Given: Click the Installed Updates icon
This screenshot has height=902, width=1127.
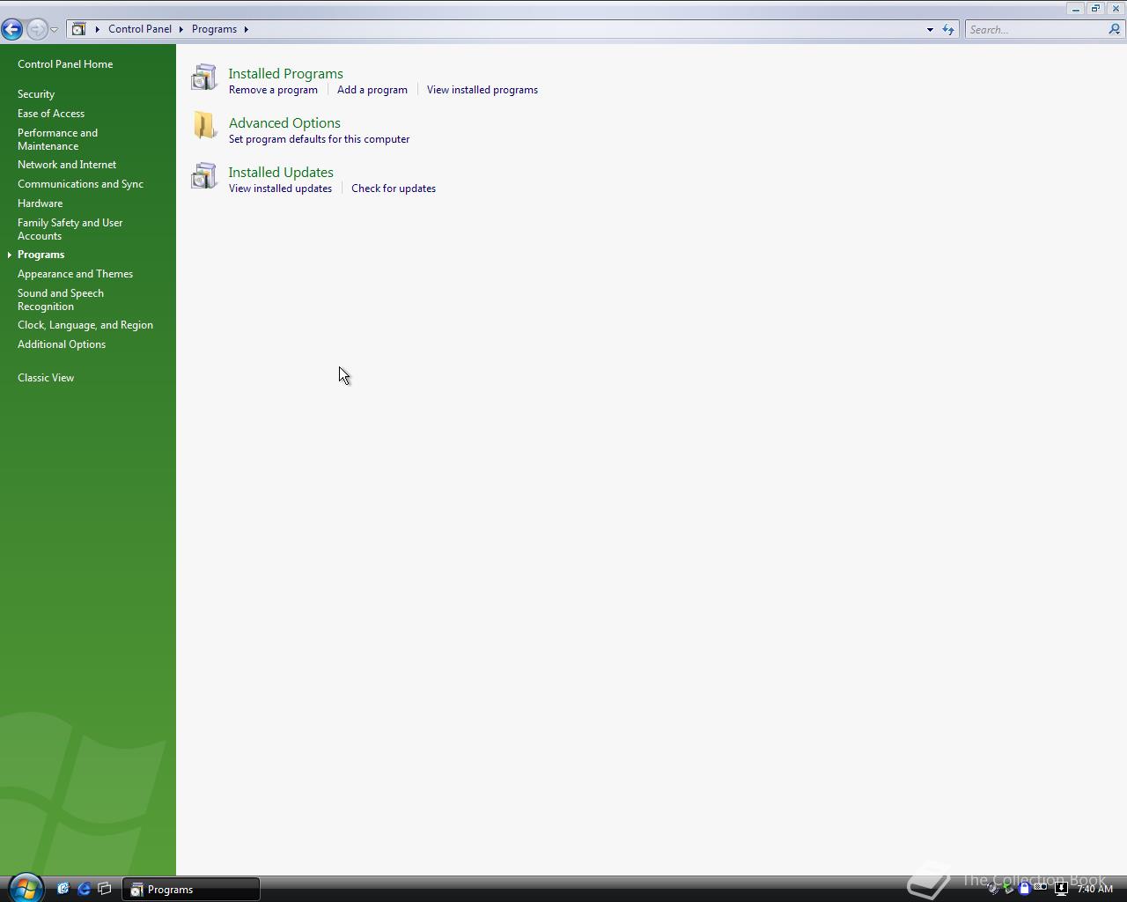Looking at the screenshot, I should coord(203,176).
